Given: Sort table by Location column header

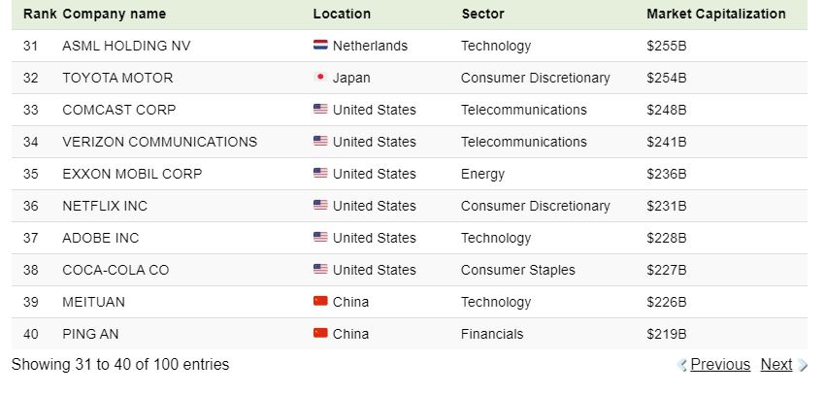Looking at the screenshot, I should coord(342,15).
